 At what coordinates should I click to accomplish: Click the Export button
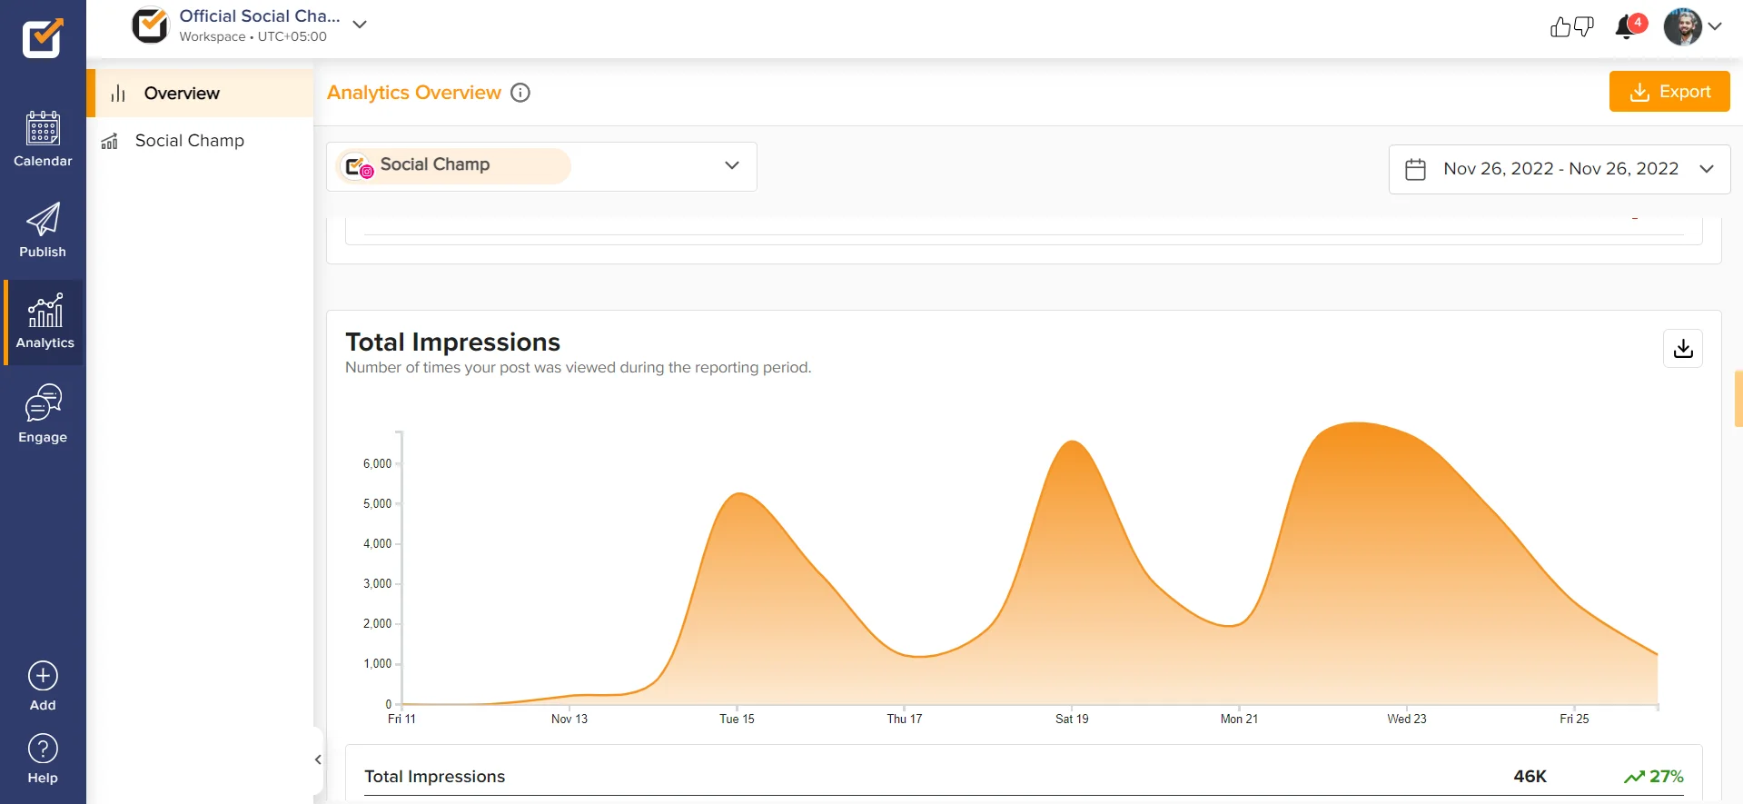pos(1669,92)
